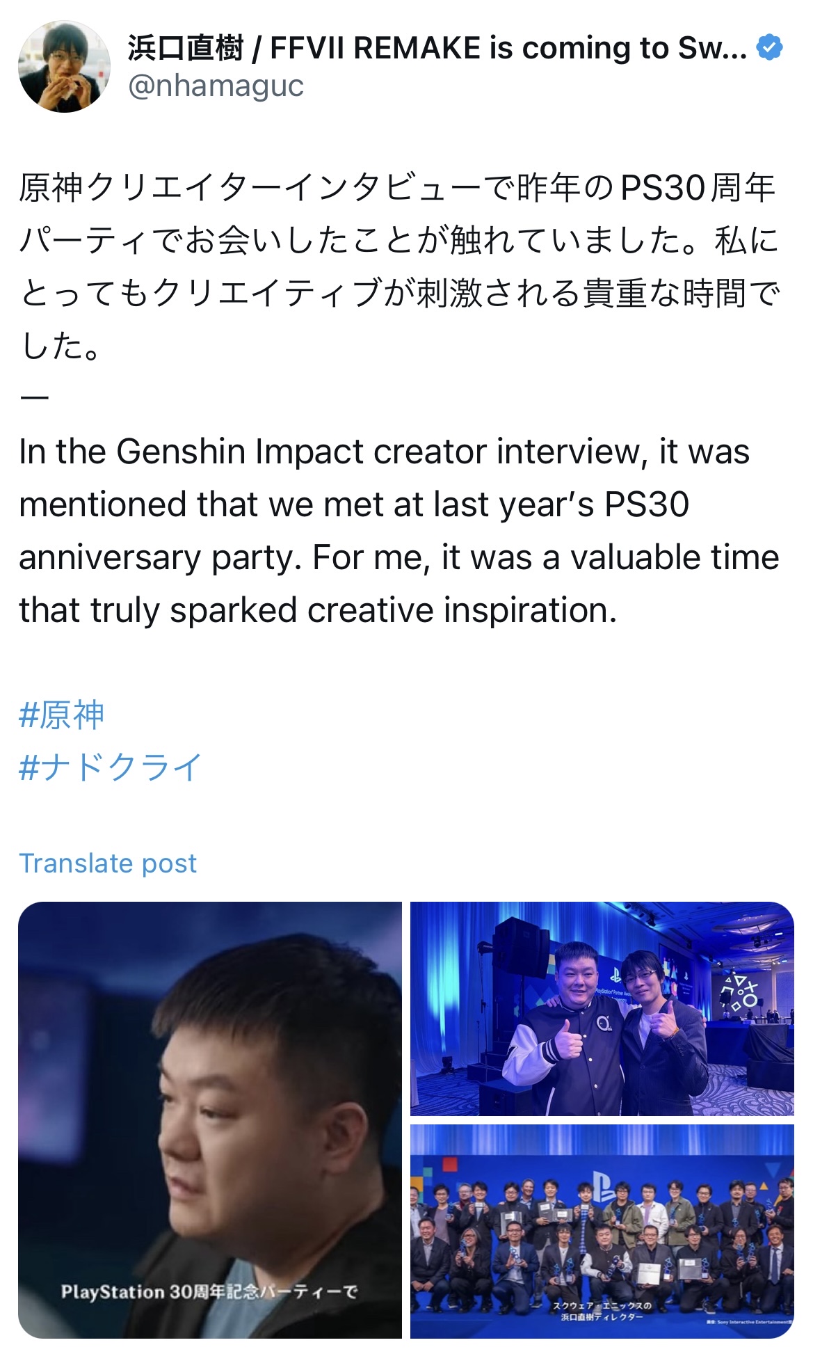Open the group photo on blue stage

(602, 1231)
